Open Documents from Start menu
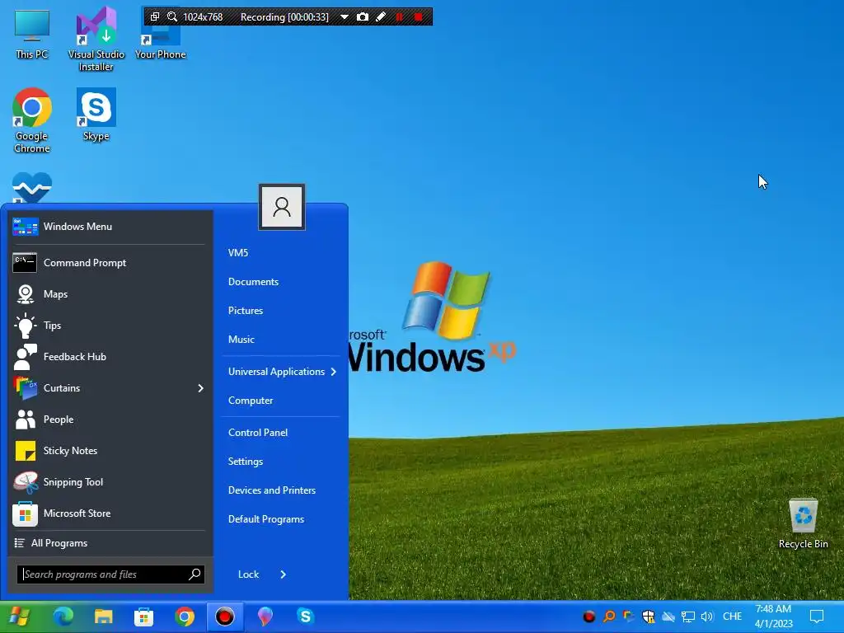 tap(254, 282)
